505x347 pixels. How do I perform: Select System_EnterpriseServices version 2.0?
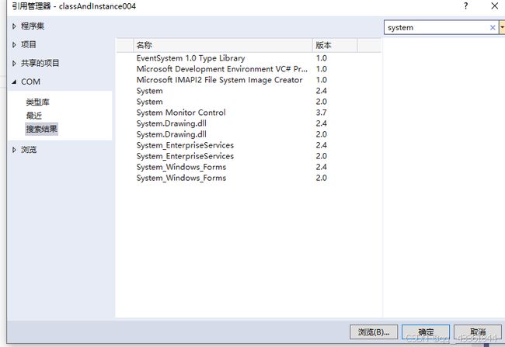pyautogui.click(x=249, y=157)
